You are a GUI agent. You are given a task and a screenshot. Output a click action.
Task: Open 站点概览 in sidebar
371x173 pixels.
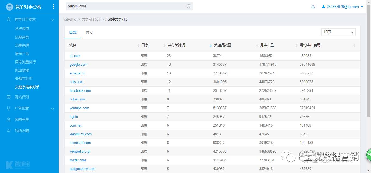(22, 29)
